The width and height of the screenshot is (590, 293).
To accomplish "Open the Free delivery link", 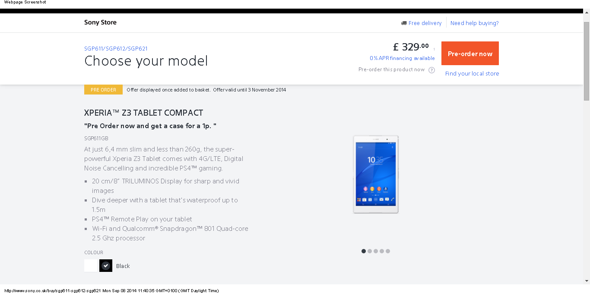I will point(425,23).
